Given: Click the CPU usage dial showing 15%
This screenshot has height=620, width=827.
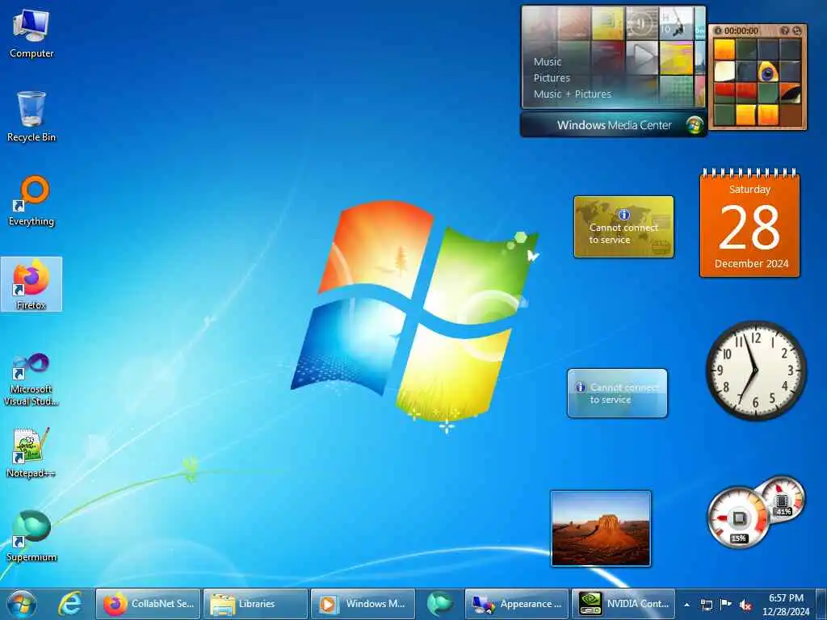Looking at the screenshot, I should [x=738, y=517].
